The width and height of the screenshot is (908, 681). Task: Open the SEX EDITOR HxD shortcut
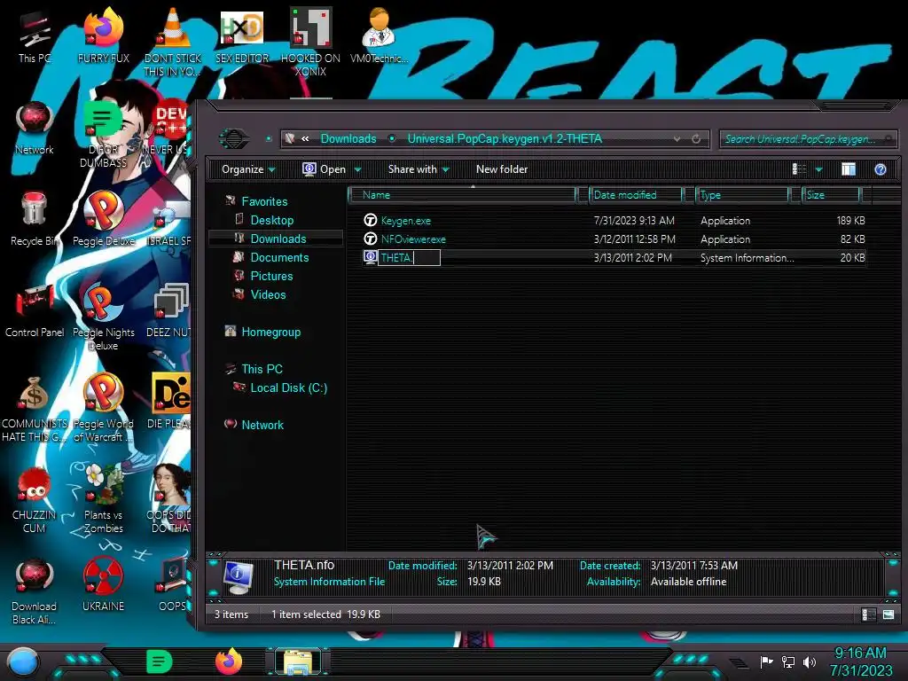(x=242, y=35)
